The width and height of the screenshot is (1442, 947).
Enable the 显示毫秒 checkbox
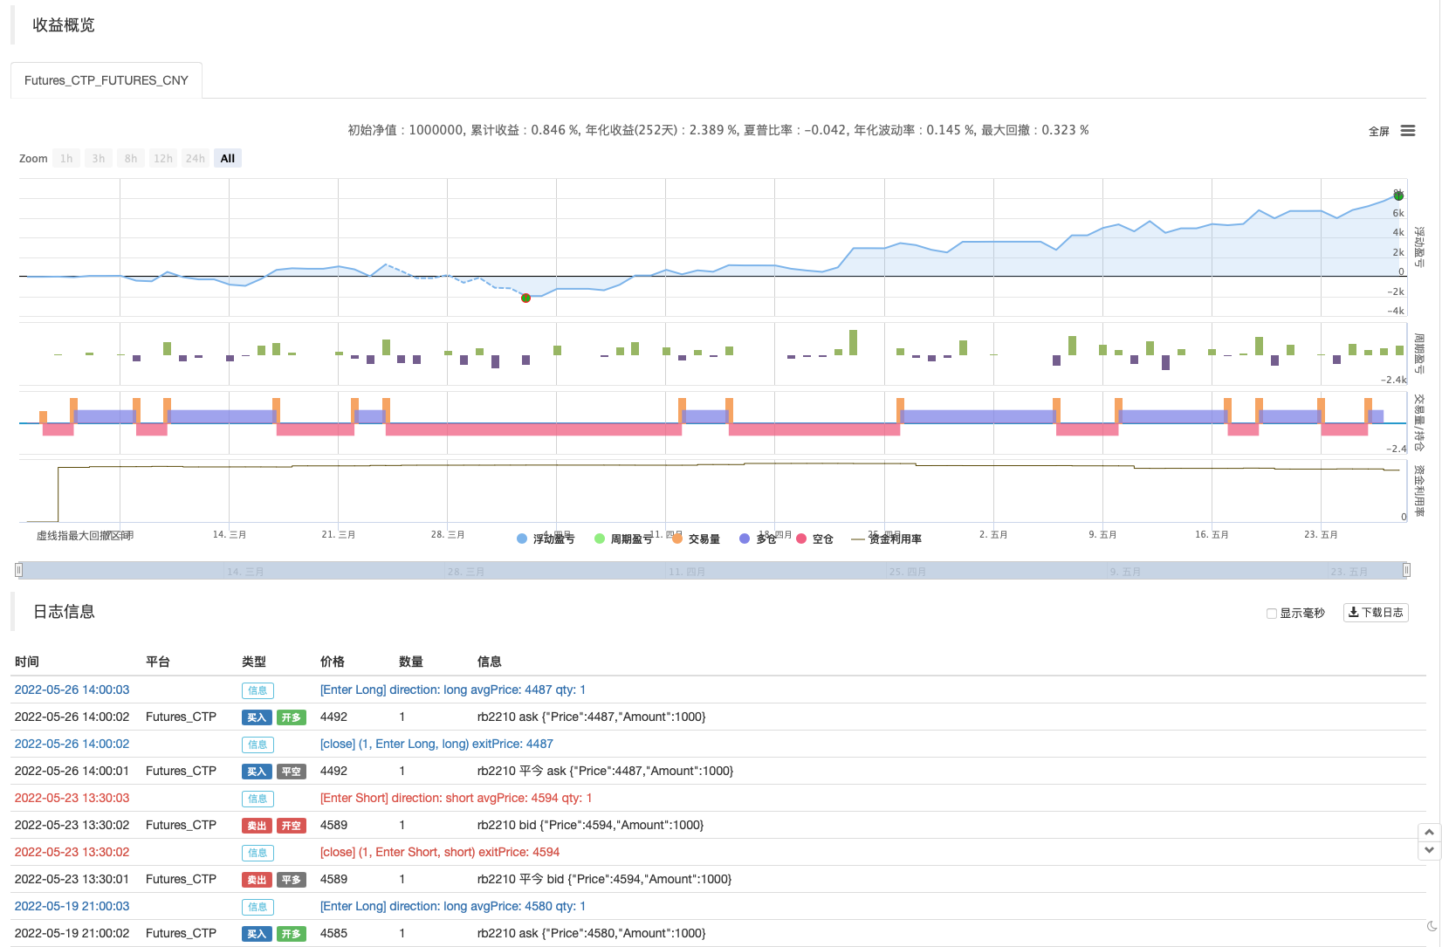[1272, 614]
